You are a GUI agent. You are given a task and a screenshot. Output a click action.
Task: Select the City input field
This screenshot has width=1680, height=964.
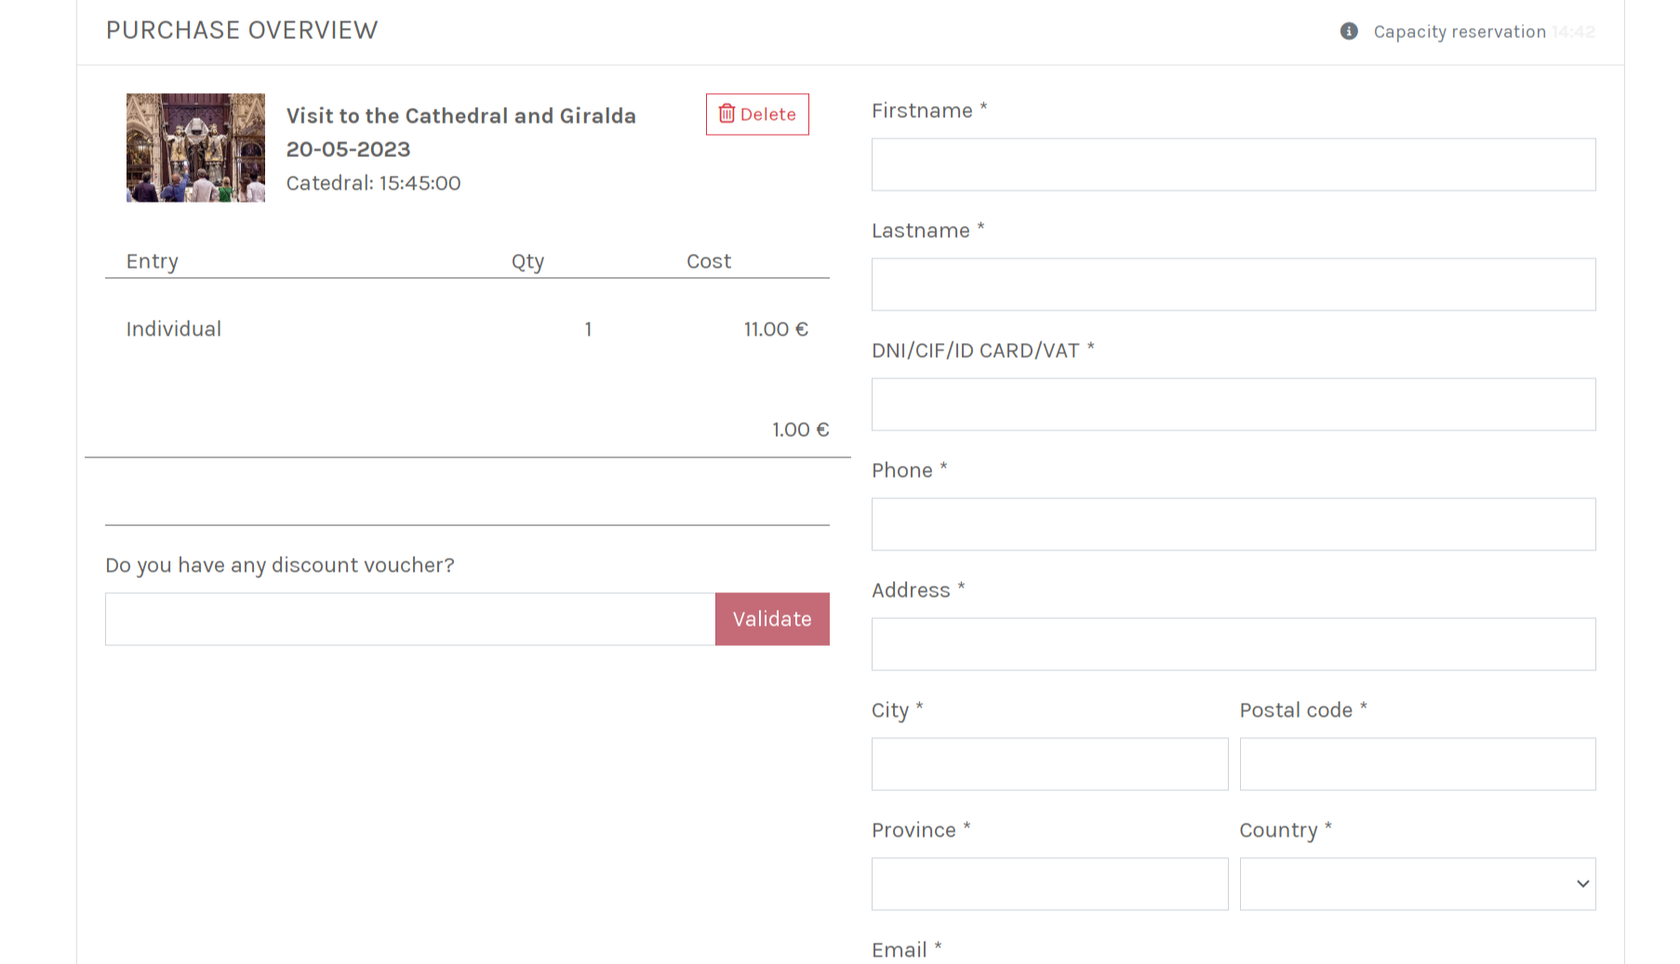point(1049,764)
